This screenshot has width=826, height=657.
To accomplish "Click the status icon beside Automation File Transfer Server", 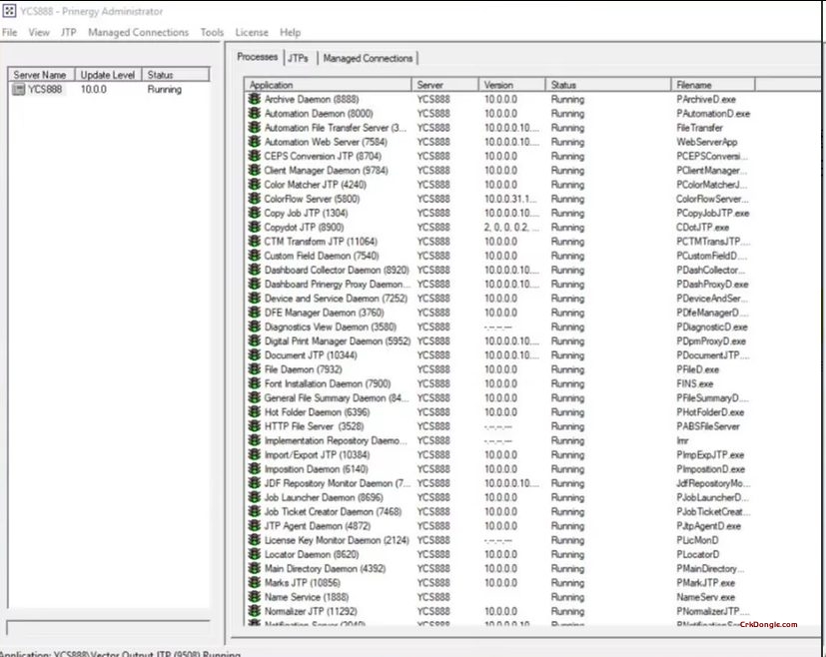I will 255,128.
